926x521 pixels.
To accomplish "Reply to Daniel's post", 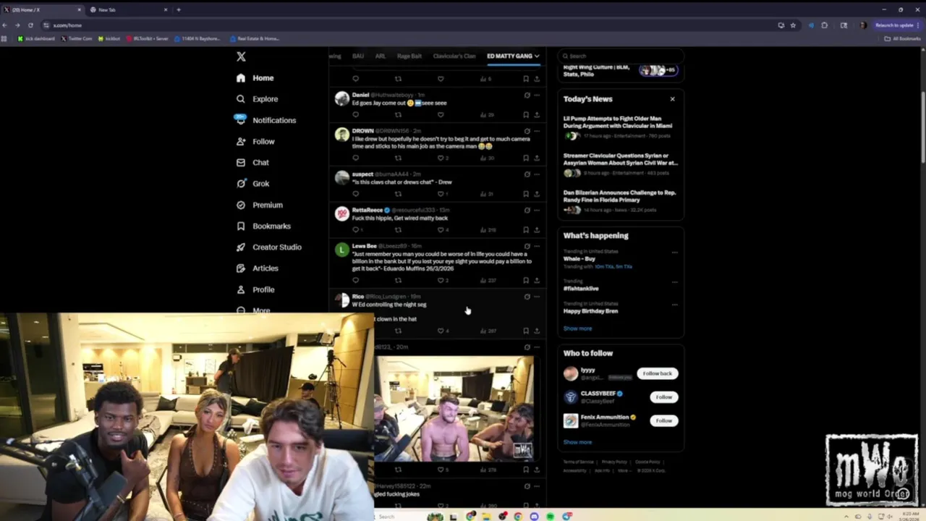I will click(355, 114).
